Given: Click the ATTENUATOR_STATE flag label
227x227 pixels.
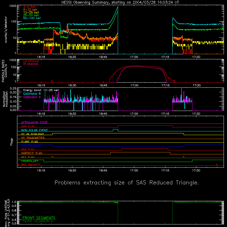Looking at the screenshot, I should tap(34, 123).
